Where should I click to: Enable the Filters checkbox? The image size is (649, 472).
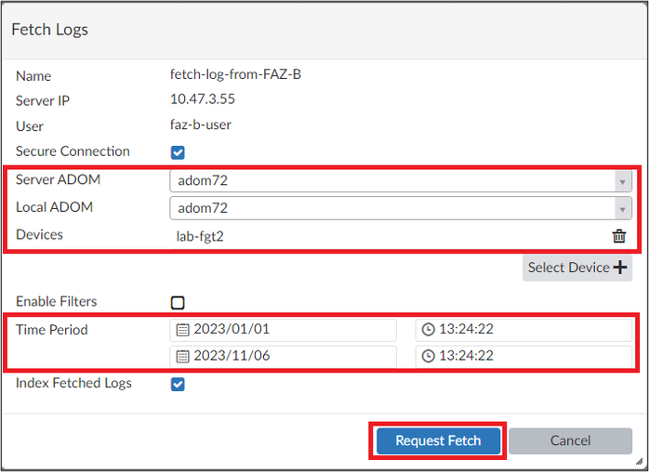click(x=178, y=302)
